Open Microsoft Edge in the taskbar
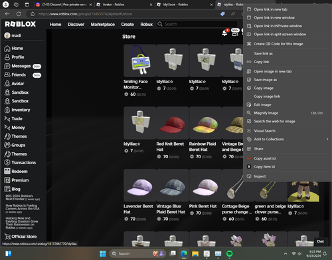Image resolution: width=332 pixels, height=260 pixels. 183,253
